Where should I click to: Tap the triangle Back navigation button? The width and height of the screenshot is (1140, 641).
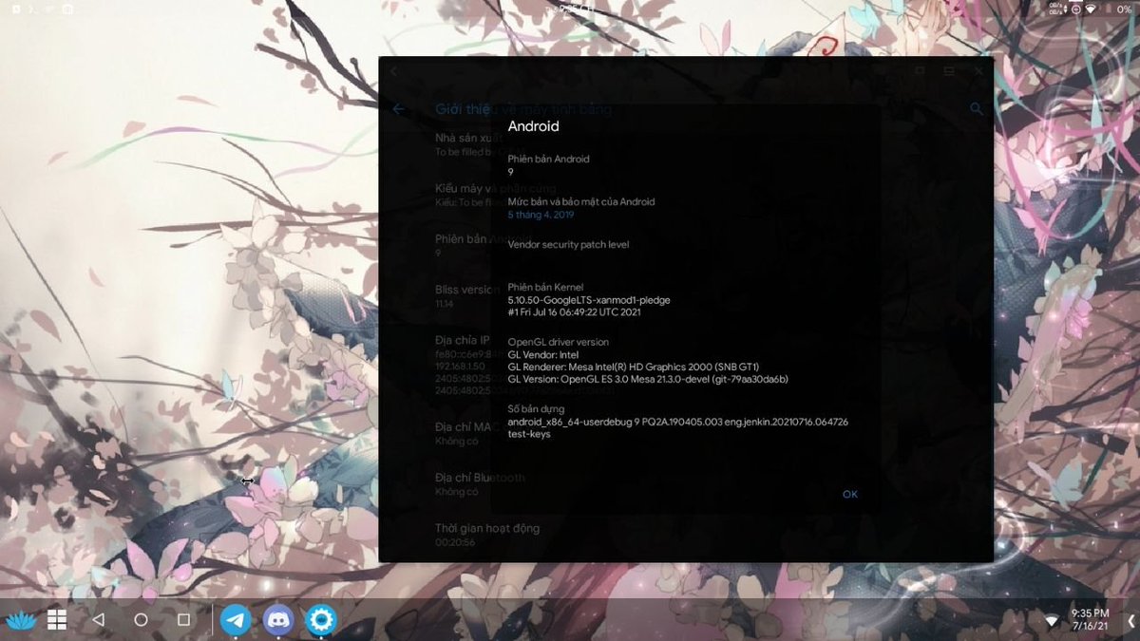click(x=98, y=620)
